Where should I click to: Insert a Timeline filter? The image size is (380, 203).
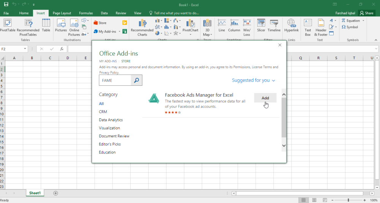pos(274,26)
